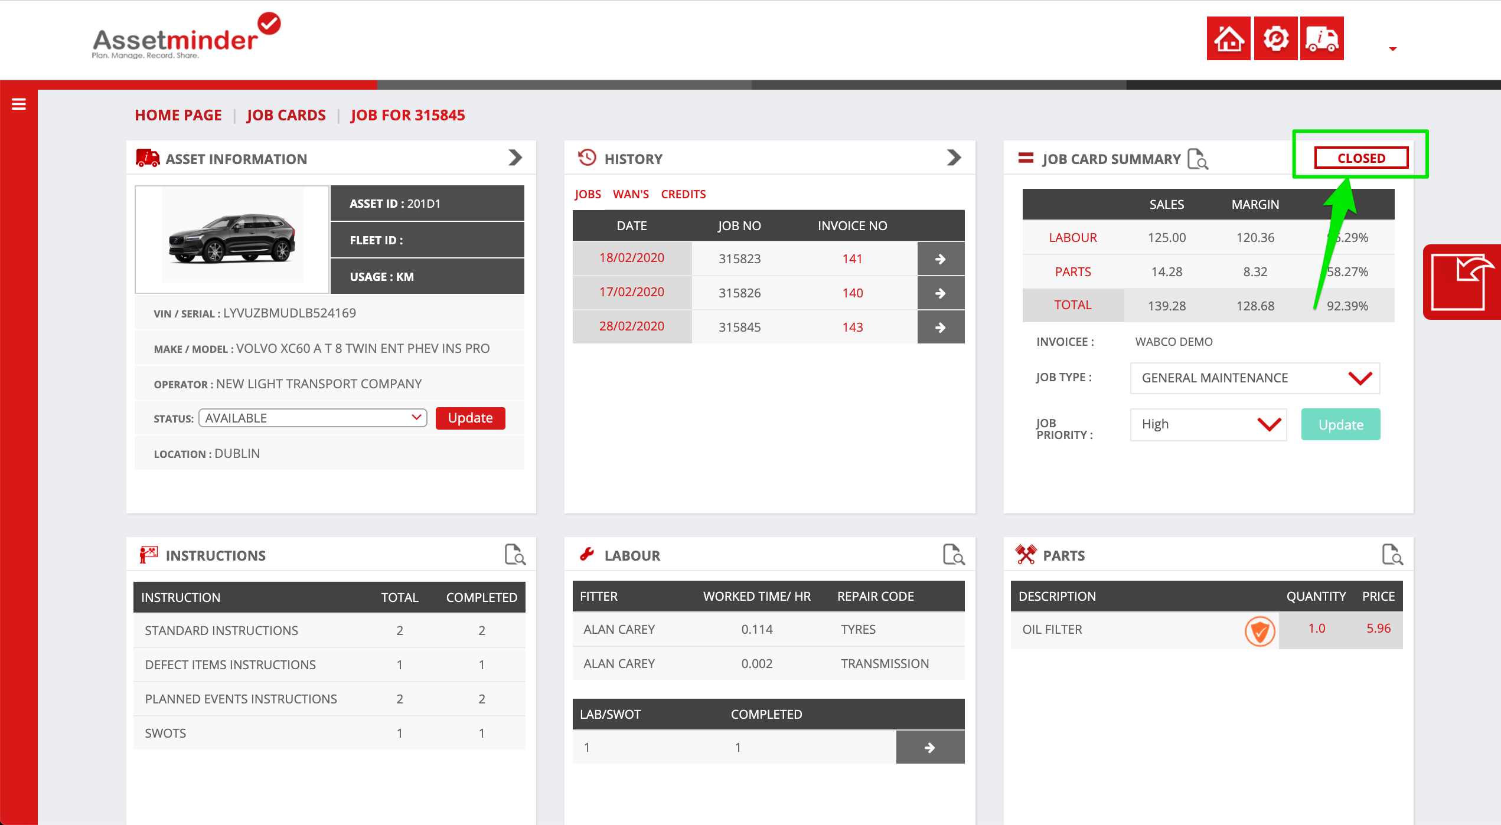This screenshot has height=825, width=1501.
Task: Expand Asset Information panel chevron
Action: point(515,158)
